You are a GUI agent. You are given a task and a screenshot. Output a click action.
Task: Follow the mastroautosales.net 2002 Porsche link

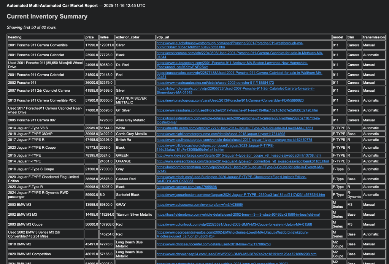pyautogui.click(x=215, y=83)
